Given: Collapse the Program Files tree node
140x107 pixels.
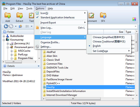Looking at the screenshot, I should click(x=11, y=58).
